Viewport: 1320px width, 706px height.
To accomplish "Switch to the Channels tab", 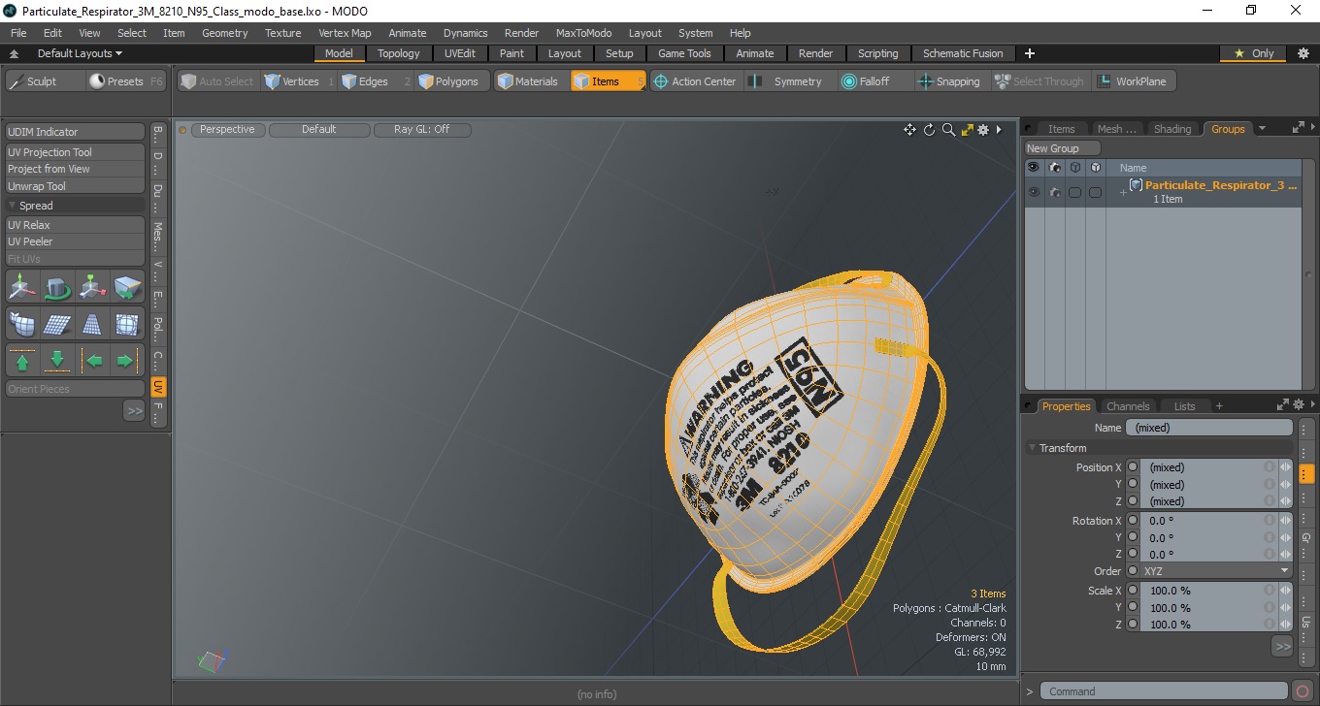I will click(1128, 406).
